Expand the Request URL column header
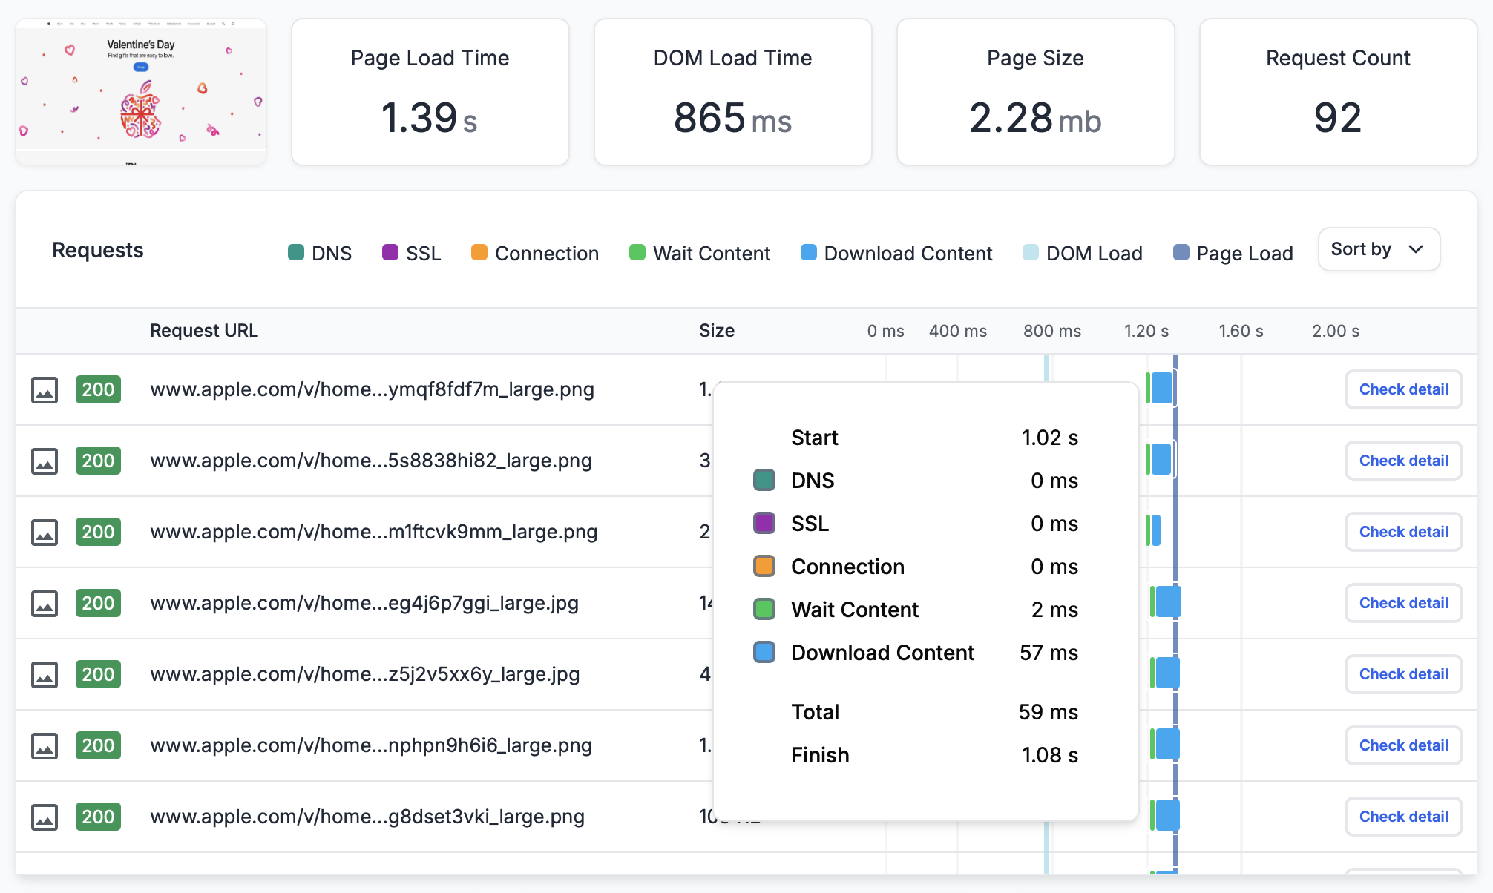Screen dimensions: 1493x893 (204, 331)
